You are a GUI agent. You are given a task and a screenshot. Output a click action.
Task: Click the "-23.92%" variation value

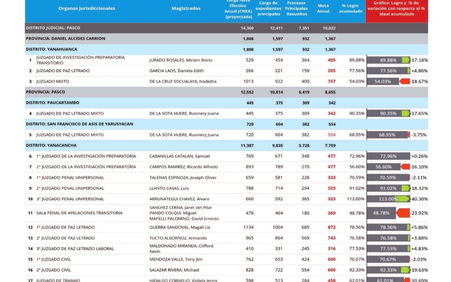pyautogui.click(x=419, y=213)
